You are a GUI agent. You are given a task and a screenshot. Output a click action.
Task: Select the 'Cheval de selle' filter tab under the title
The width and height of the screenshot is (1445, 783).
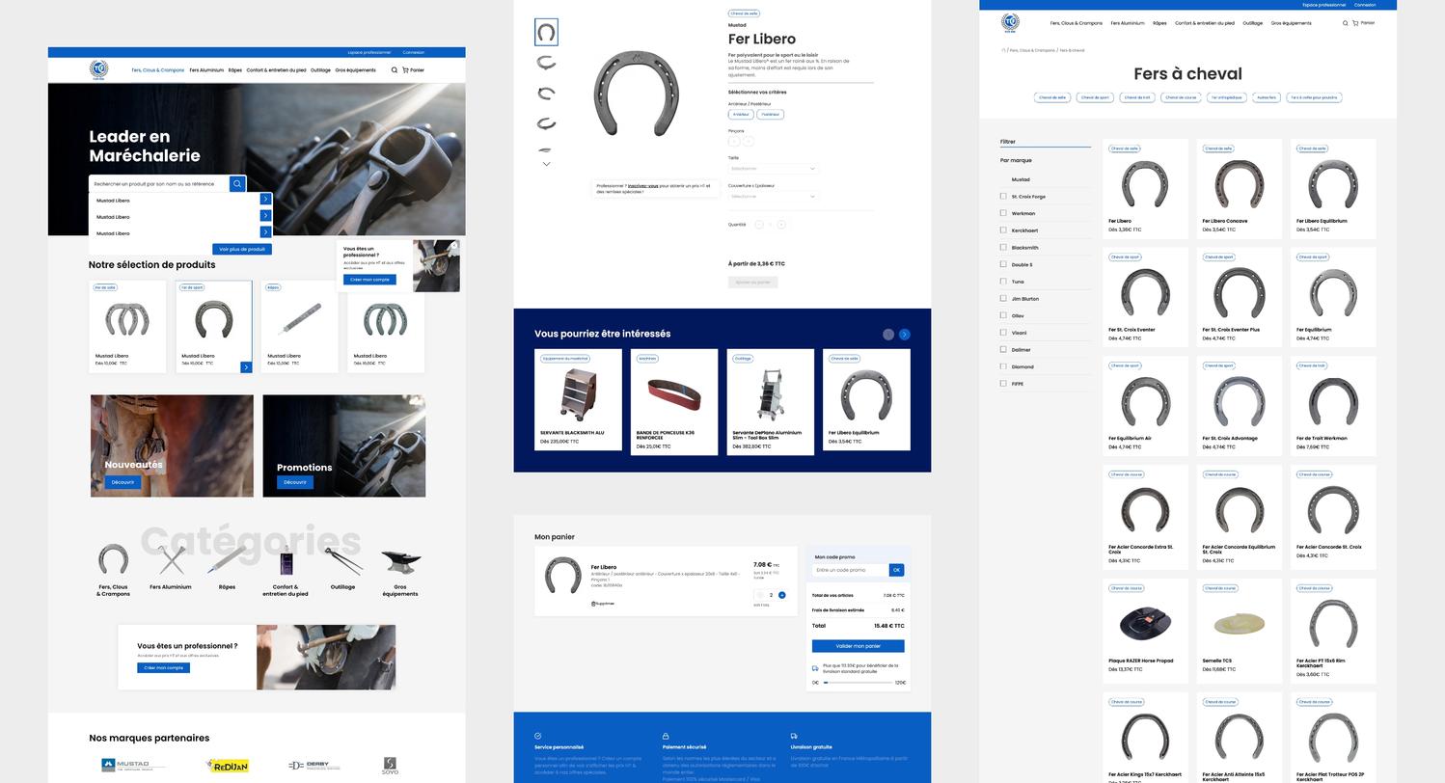[x=1052, y=97]
